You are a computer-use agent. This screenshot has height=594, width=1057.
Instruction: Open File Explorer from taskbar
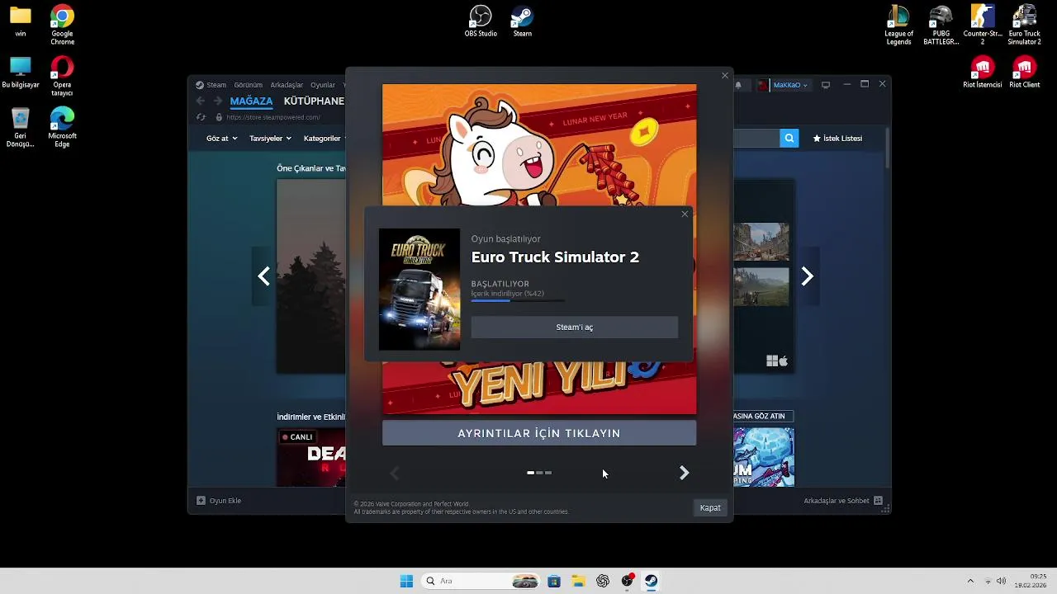pyautogui.click(x=578, y=581)
